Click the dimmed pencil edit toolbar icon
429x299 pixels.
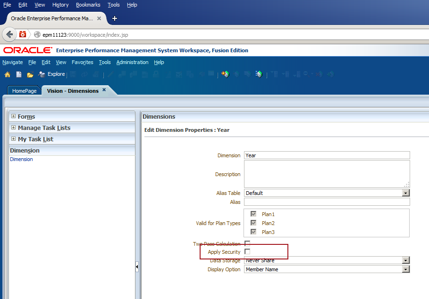tap(110, 74)
